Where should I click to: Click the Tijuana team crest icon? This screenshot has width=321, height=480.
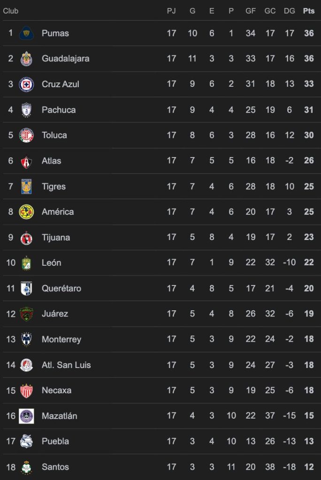pos(26,238)
